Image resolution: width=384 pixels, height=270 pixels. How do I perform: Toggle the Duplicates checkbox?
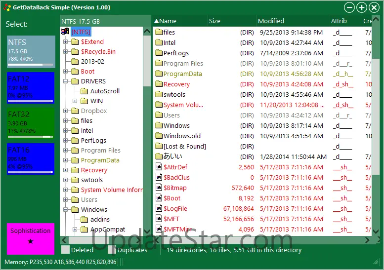click(x=112, y=250)
